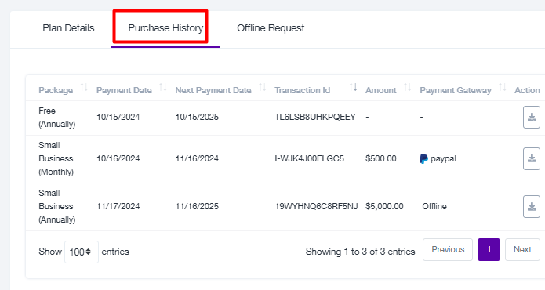This screenshot has width=545, height=290.
Task: Go to the Next page
Action: 522,249
